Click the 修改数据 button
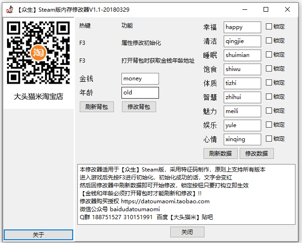Screen dimensions: 302x243 point(257,153)
